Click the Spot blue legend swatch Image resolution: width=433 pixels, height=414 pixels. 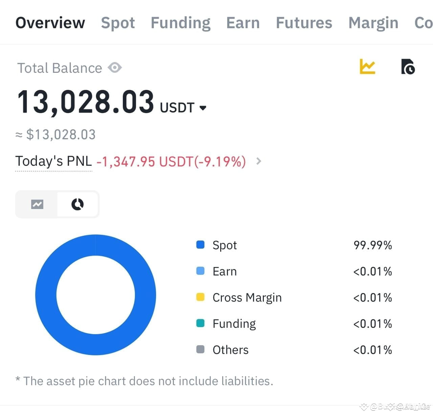click(200, 245)
